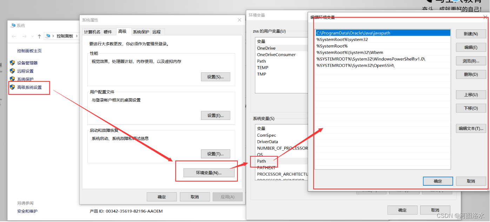Open the 硬件 tab

tap(108, 32)
